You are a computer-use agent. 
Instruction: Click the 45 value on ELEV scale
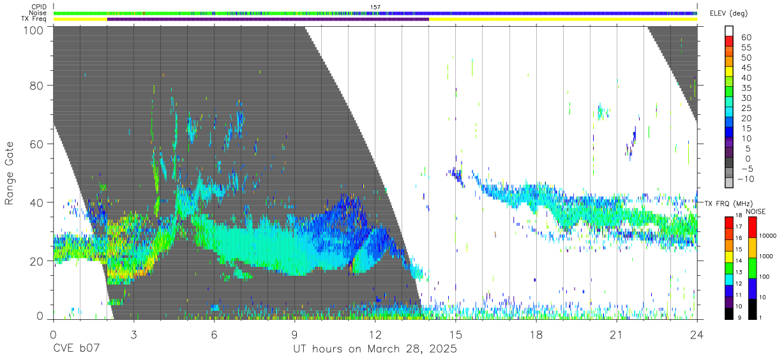[745, 68]
